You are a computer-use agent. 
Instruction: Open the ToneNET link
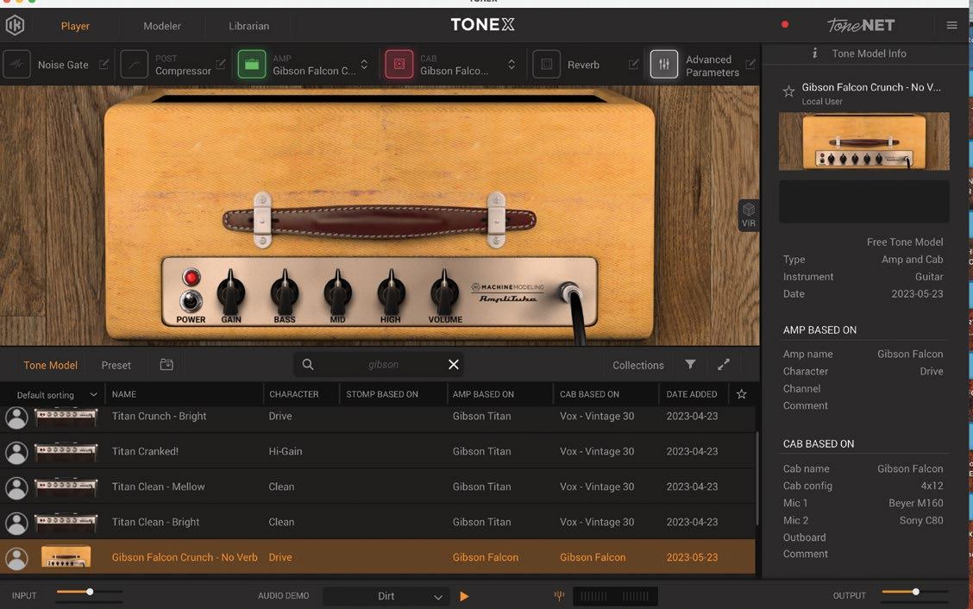860,25
